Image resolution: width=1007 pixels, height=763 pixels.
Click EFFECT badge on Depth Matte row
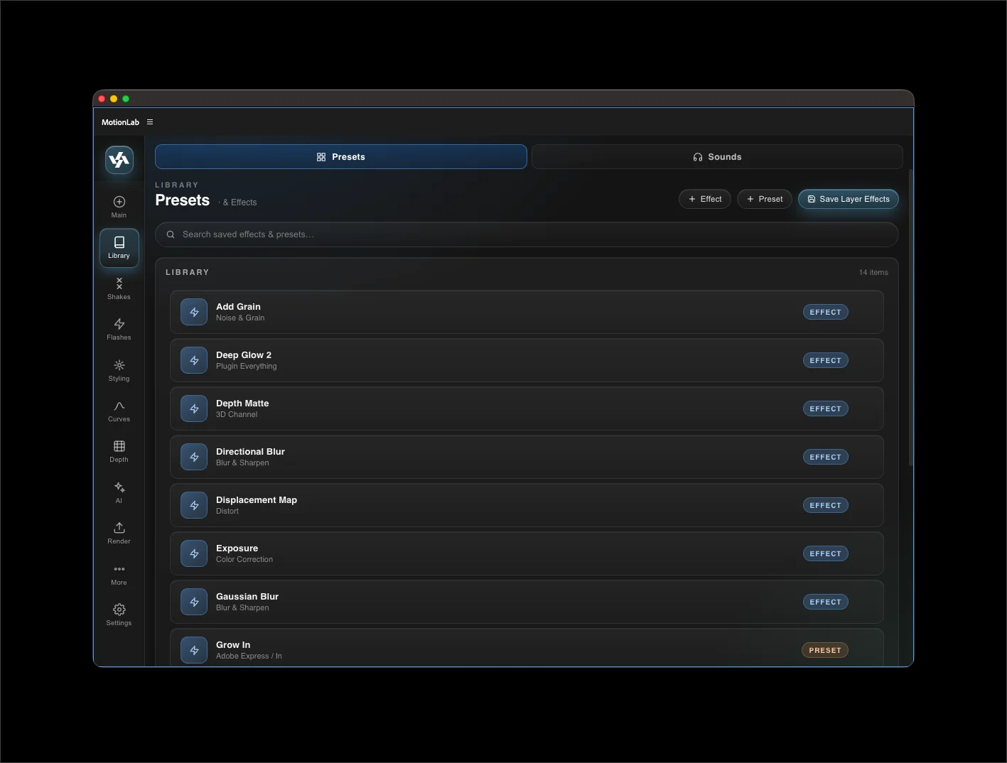click(x=825, y=408)
